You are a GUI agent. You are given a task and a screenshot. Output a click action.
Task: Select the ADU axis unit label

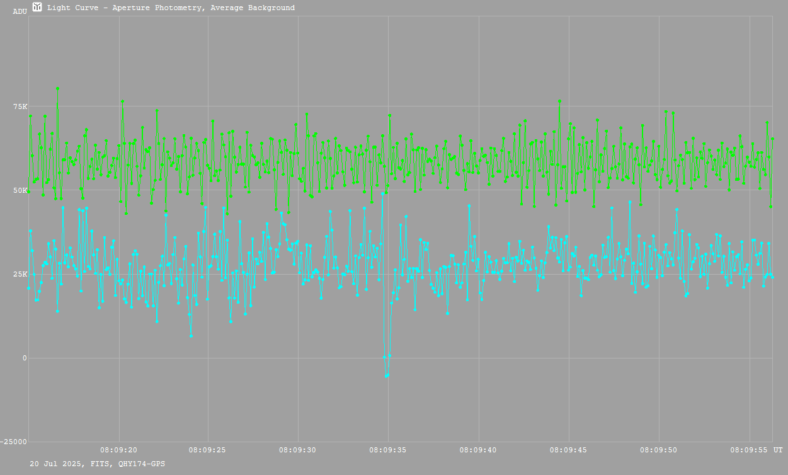pyautogui.click(x=20, y=11)
